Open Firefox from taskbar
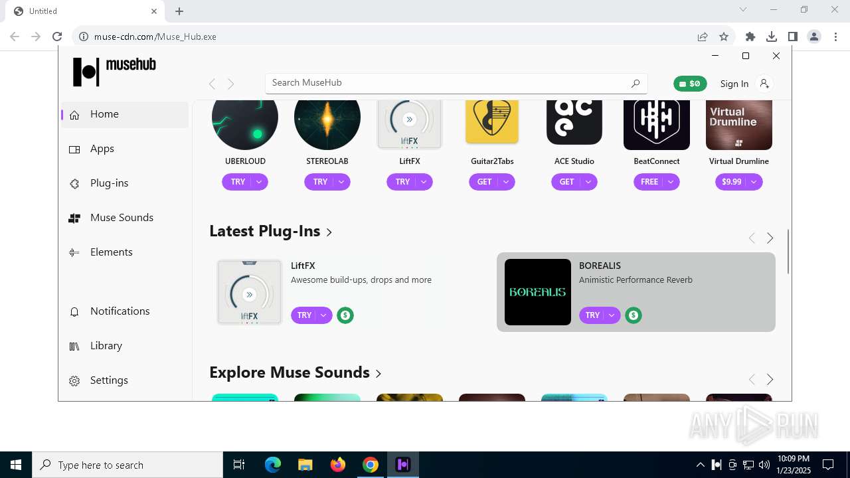Viewport: 850px width, 478px height. click(x=337, y=465)
